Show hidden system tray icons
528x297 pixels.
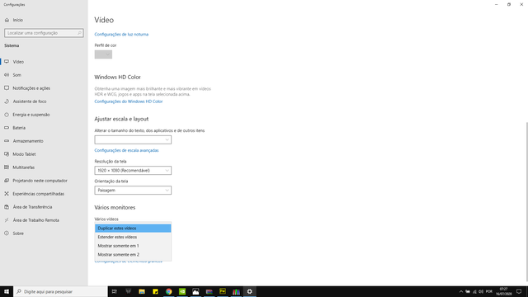click(461, 291)
